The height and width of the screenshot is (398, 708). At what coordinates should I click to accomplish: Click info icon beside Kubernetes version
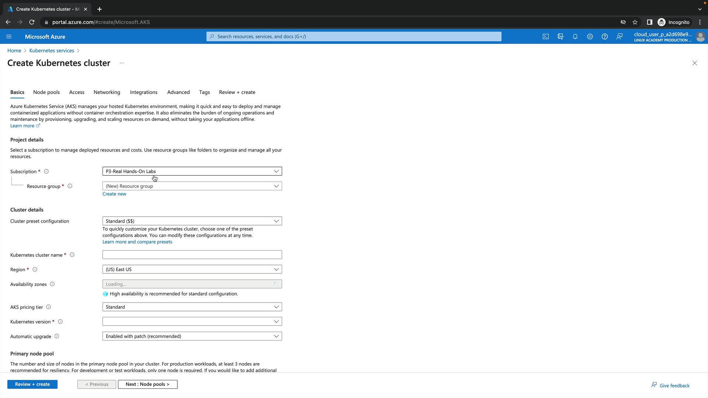pyautogui.click(x=60, y=322)
